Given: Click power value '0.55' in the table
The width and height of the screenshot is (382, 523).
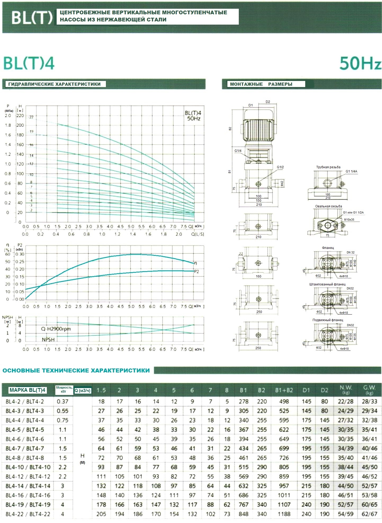Looking at the screenshot, I should click(x=62, y=411).
